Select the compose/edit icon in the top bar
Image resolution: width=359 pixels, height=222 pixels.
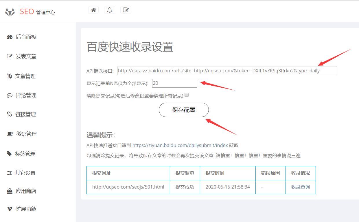point(126,10)
